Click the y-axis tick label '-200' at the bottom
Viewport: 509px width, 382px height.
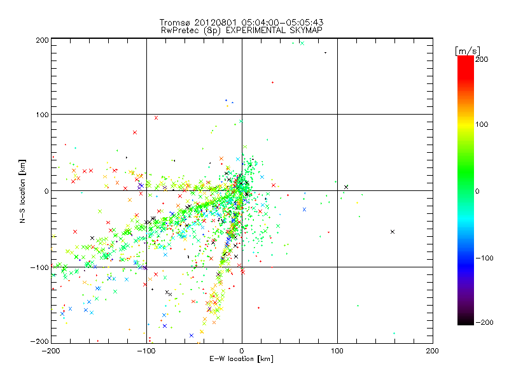[x=39, y=341]
